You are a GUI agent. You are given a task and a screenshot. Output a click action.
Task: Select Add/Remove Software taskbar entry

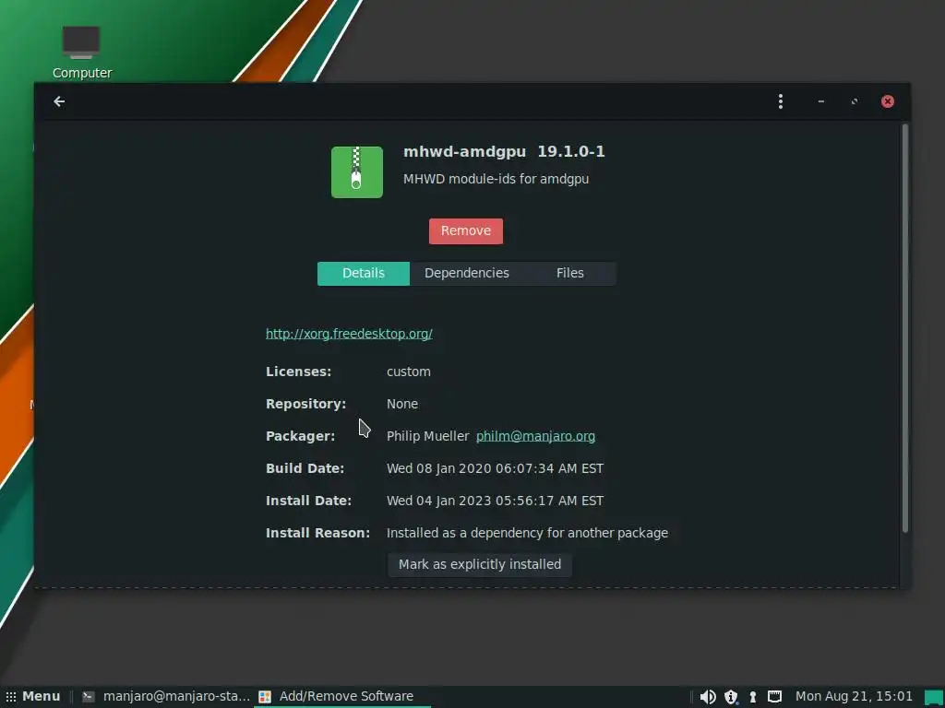click(x=342, y=697)
